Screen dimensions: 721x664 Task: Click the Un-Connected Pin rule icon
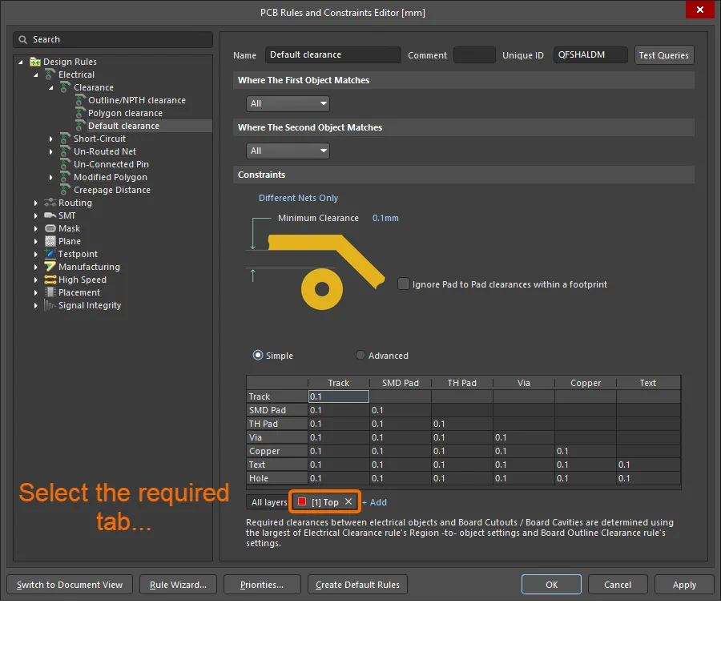click(66, 164)
